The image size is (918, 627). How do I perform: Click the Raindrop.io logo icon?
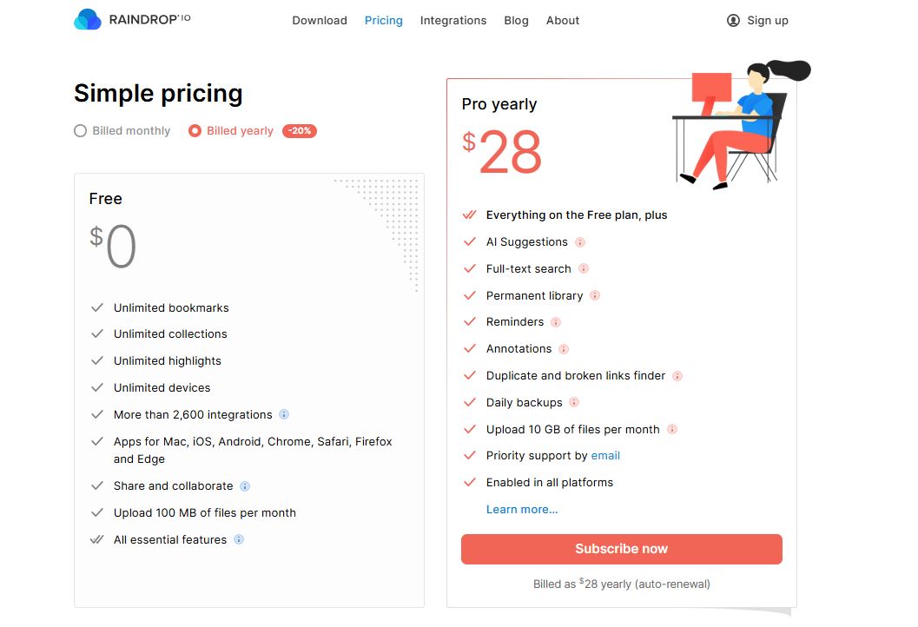[86, 18]
